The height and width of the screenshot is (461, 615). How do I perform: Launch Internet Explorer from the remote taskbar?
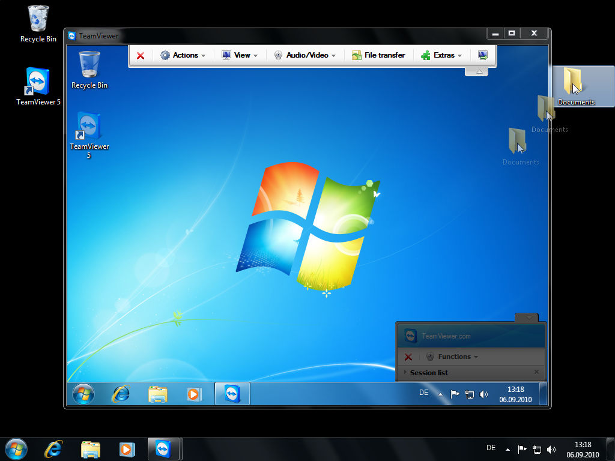[x=121, y=394]
